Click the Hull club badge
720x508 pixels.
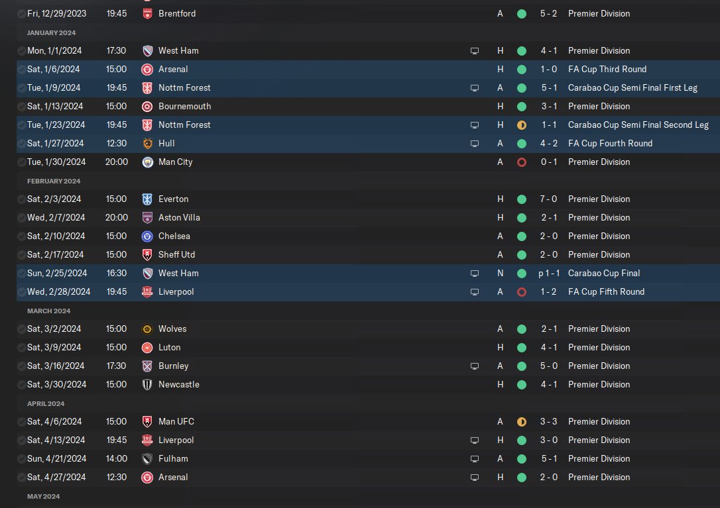[x=147, y=144]
